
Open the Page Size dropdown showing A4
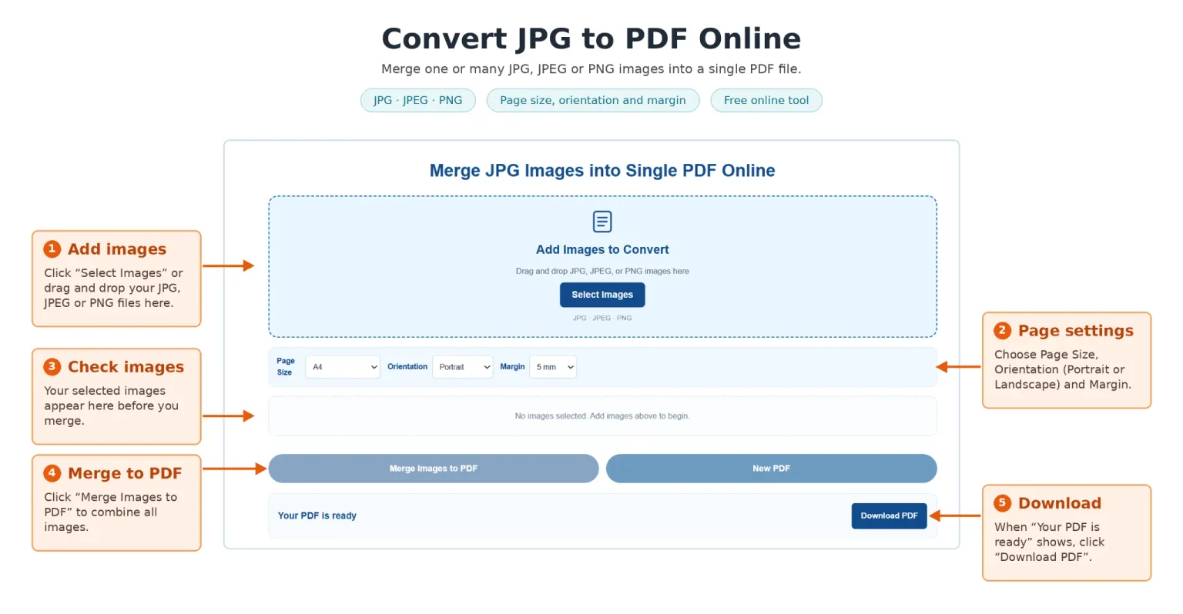coord(343,367)
